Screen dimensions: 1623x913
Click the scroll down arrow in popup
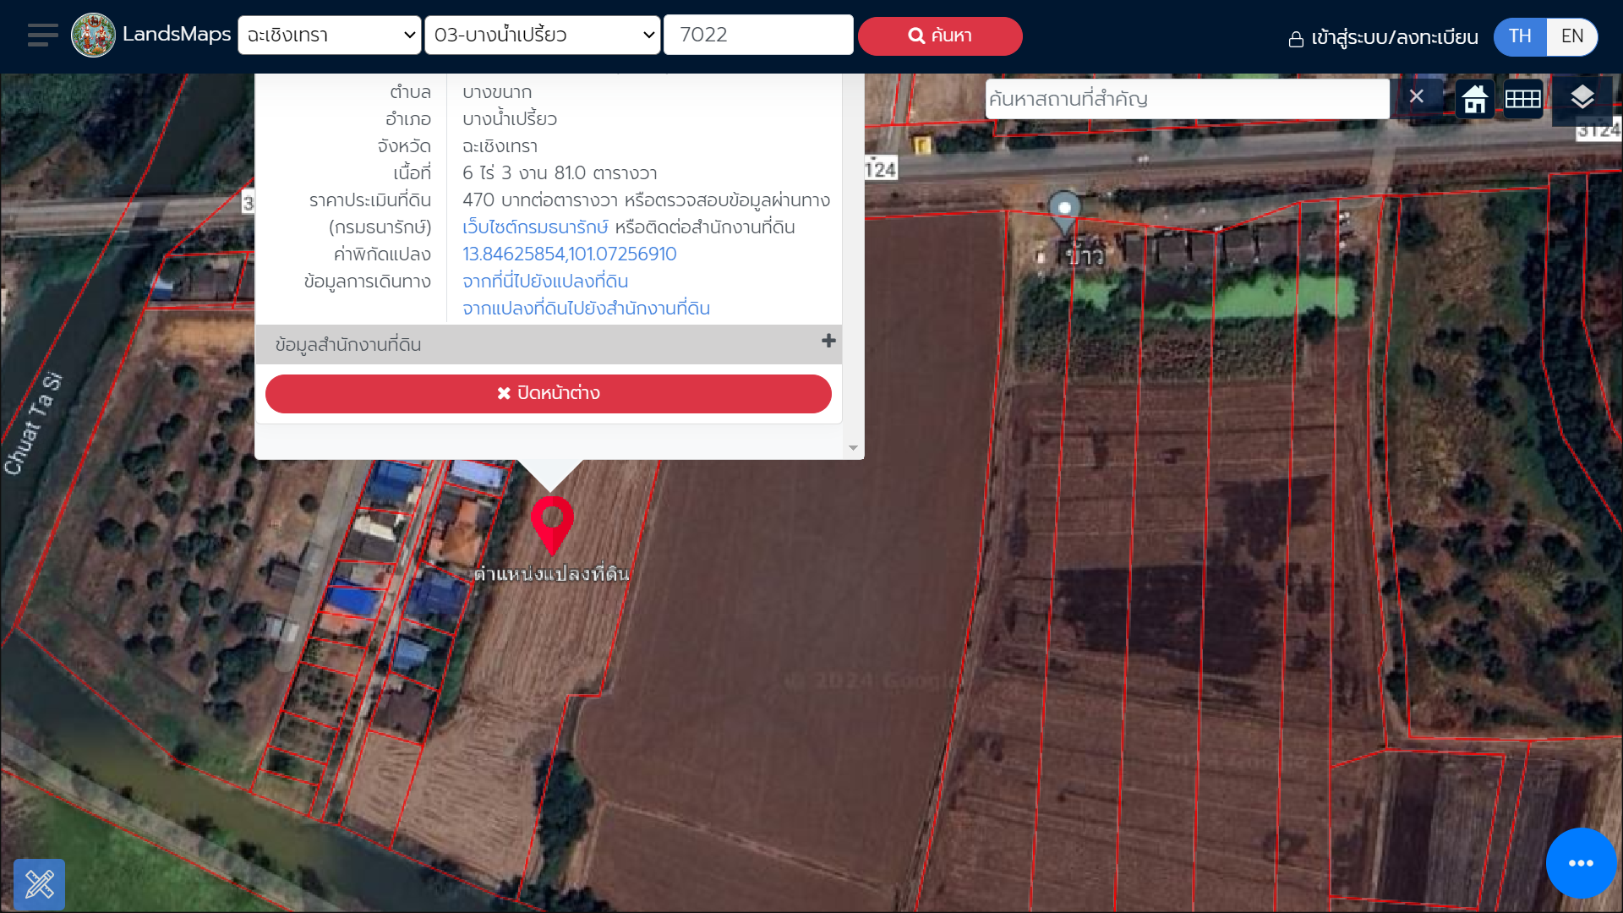coord(853,448)
